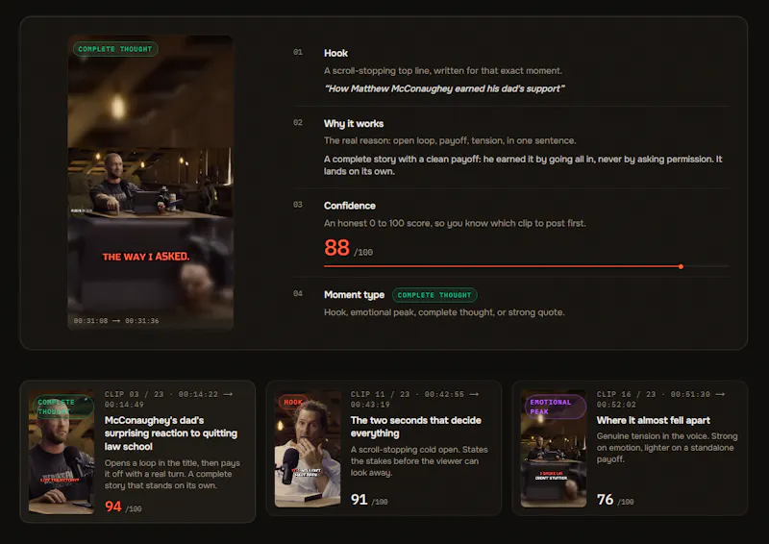The width and height of the screenshot is (769, 544).
Task: Click the honest 0 to 100 score description
Action: click(455, 223)
